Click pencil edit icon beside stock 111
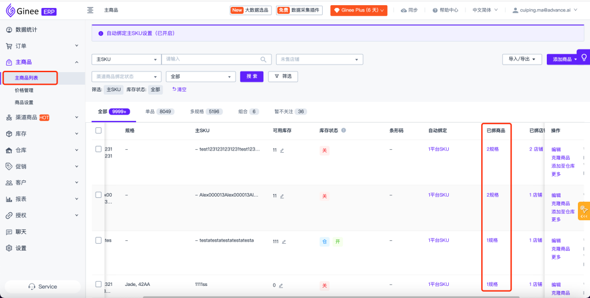The height and width of the screenshot is (298, 590). pos(284,242)
